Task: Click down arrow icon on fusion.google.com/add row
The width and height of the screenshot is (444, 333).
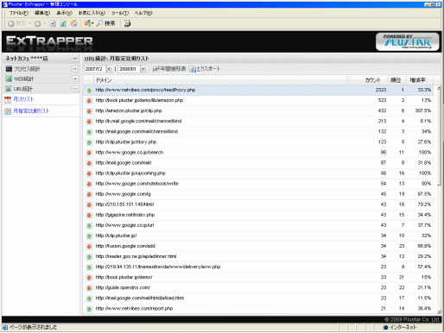Action: click(x=89, y=247)
